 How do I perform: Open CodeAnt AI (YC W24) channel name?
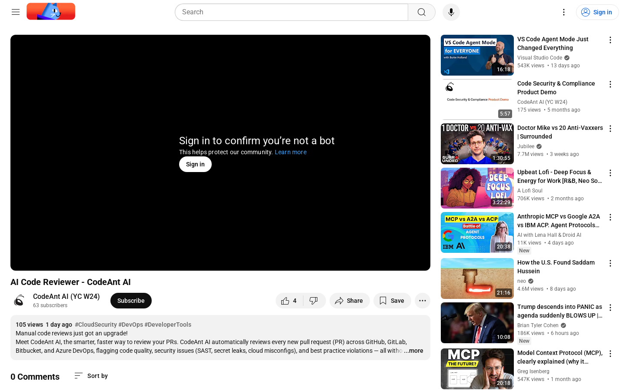coord(67,296)
